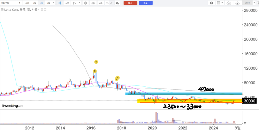The width and height of the screenshot is (259, 130).
Task: Click the 30000 current price label
Action: coord(250,101)
